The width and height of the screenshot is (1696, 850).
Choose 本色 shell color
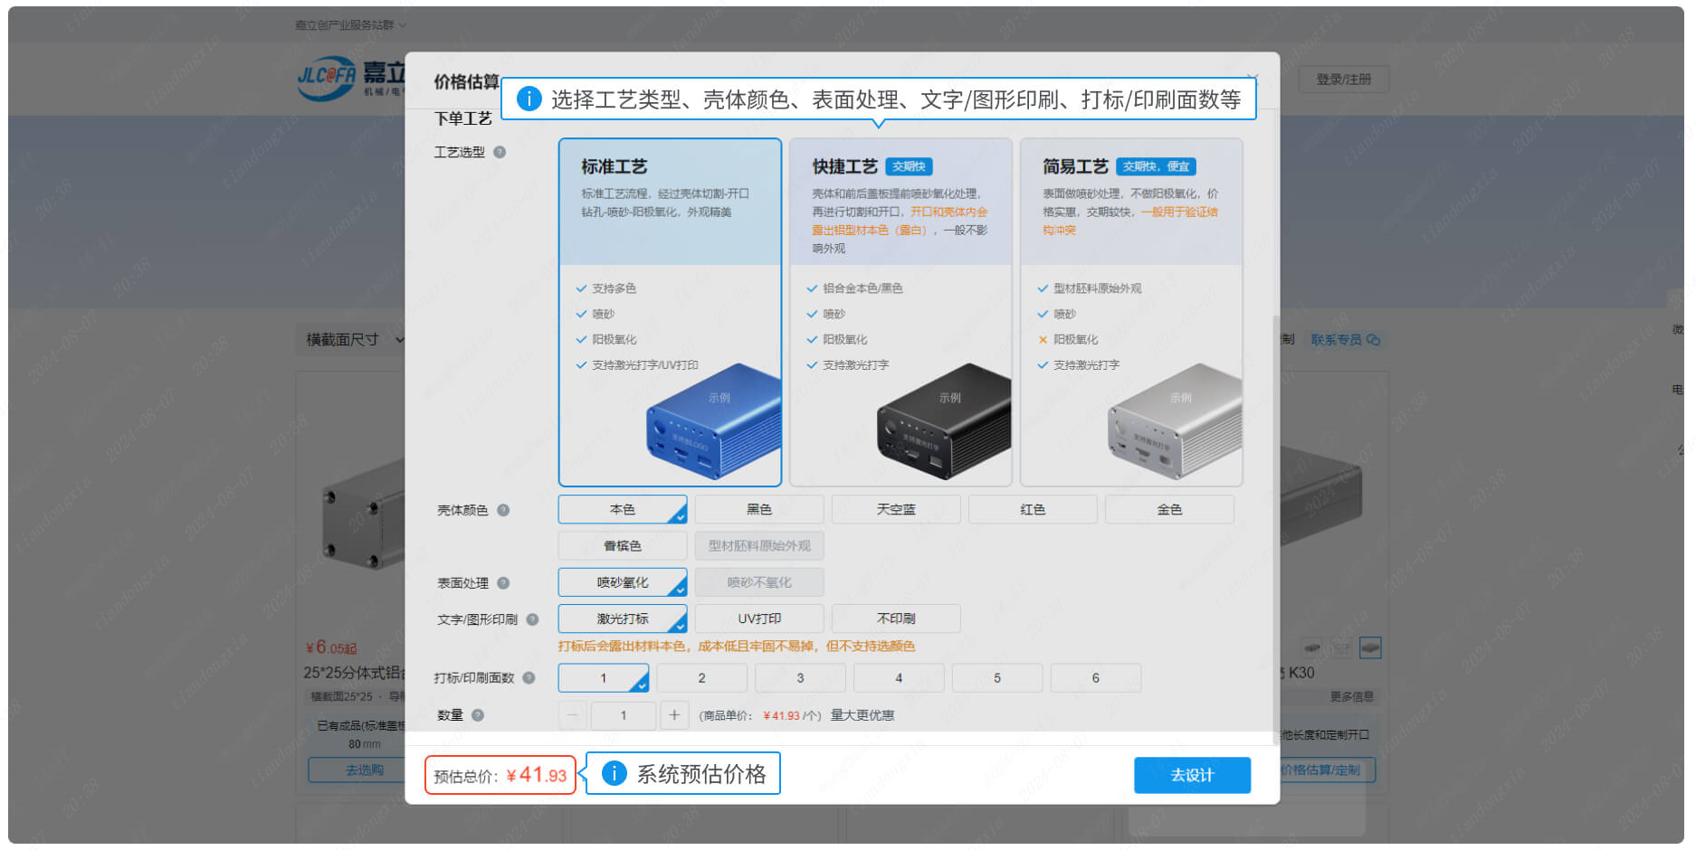click(623, 510)
